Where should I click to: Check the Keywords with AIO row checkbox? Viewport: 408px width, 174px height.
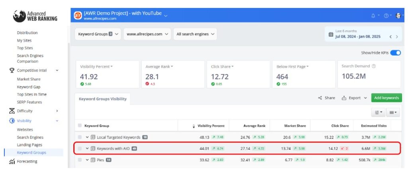[80, 149]
